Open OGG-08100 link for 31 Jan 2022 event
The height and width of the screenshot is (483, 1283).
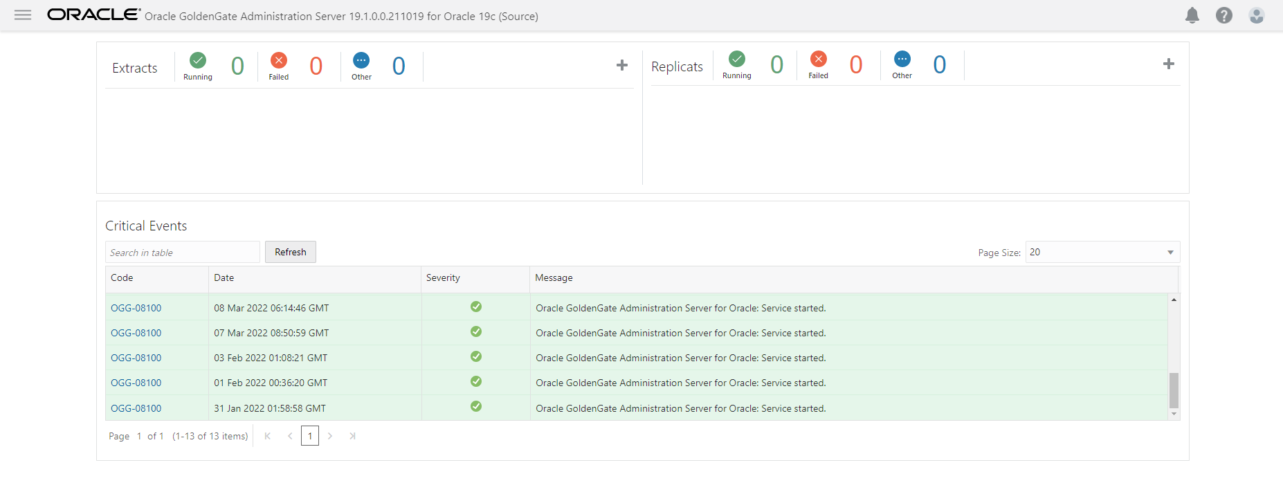coord(136,408)
